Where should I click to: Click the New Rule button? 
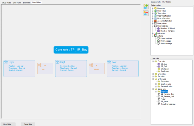pyautogui.click(x=8, y=124)
